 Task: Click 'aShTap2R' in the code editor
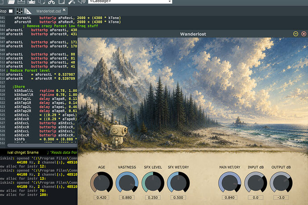[23, 111]
